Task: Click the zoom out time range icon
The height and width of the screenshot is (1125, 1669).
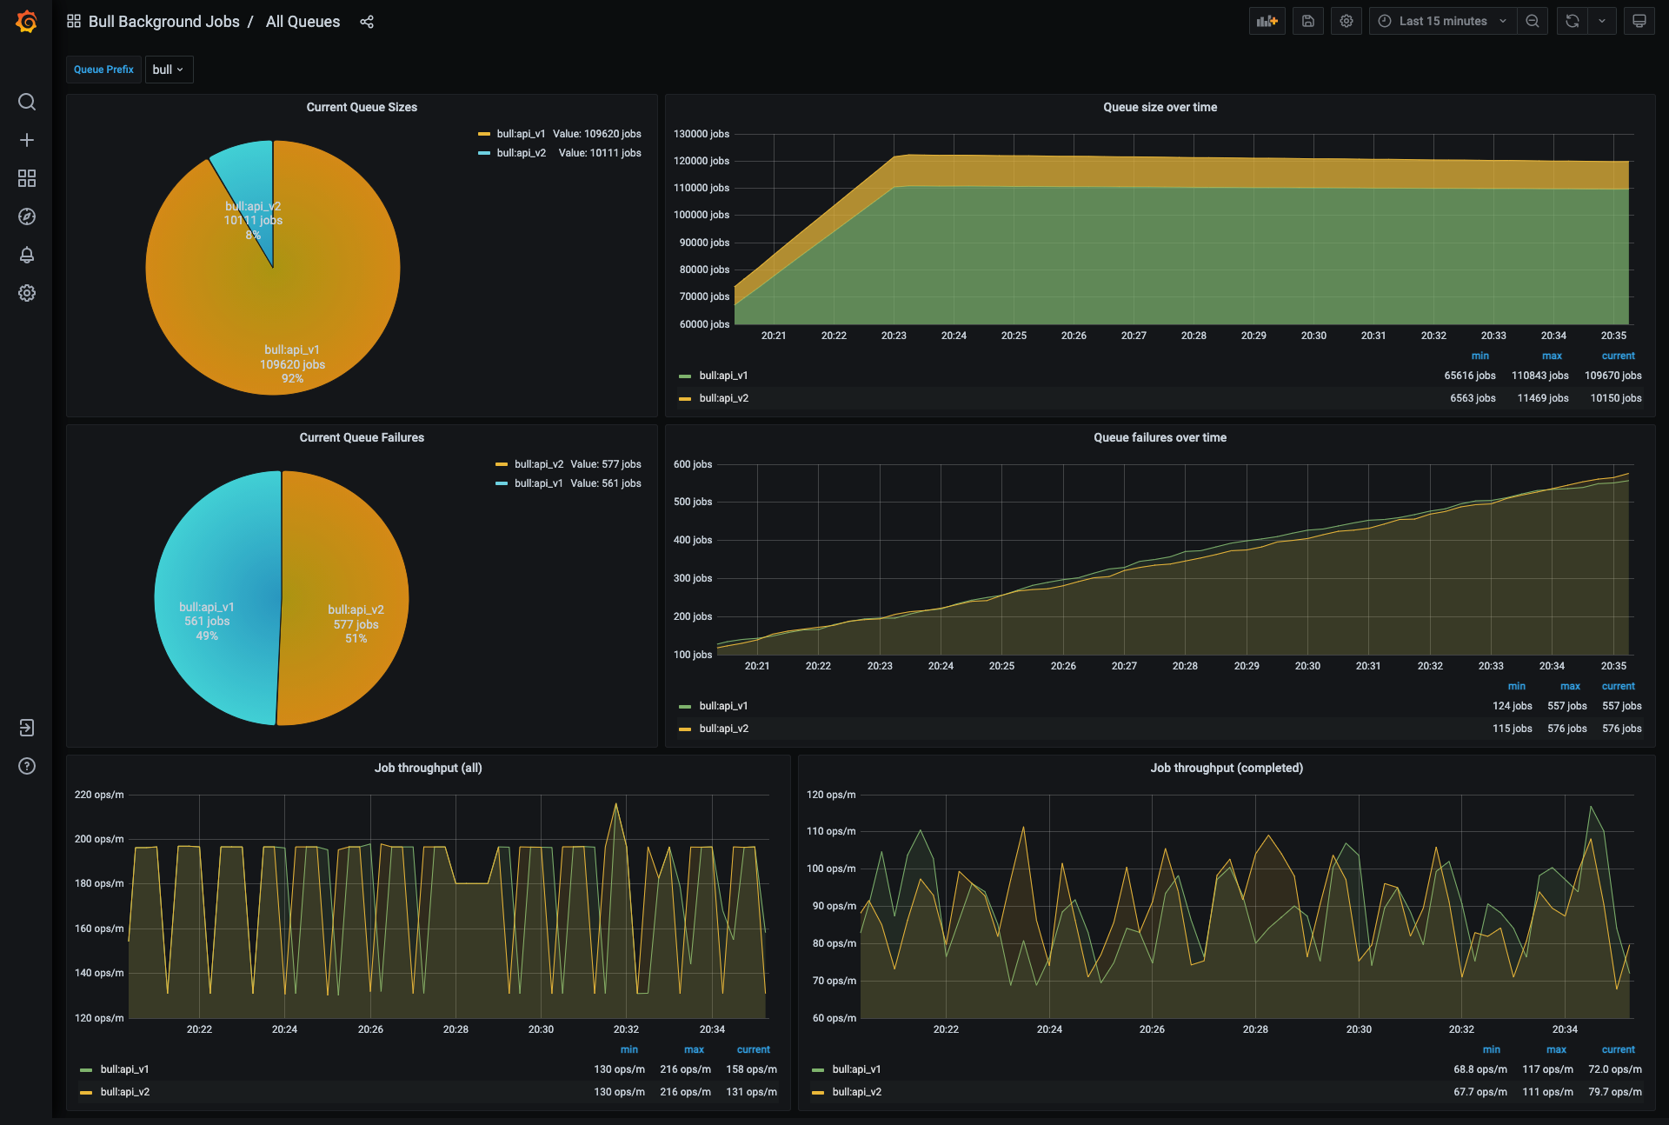Action: tap(1533, 21)
